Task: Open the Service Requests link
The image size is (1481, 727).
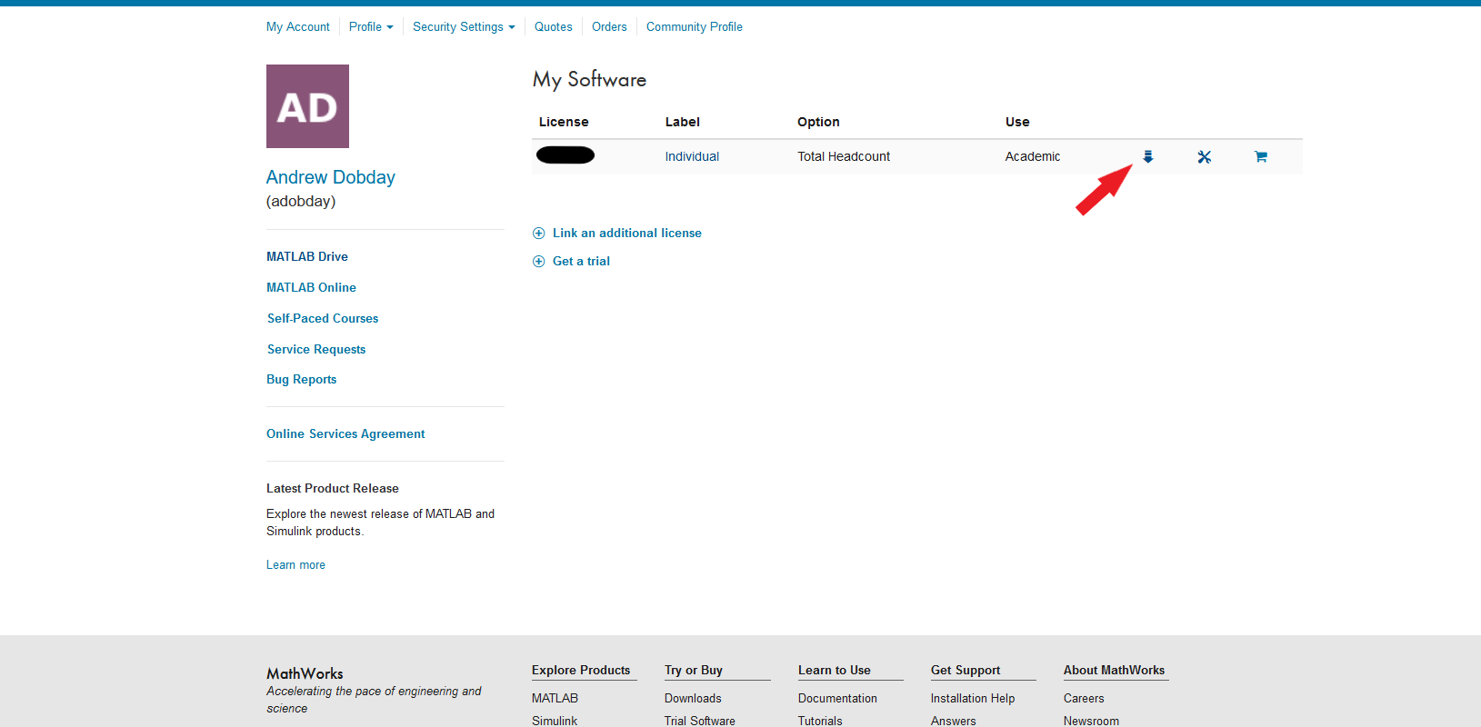Action: click(316, 349)
